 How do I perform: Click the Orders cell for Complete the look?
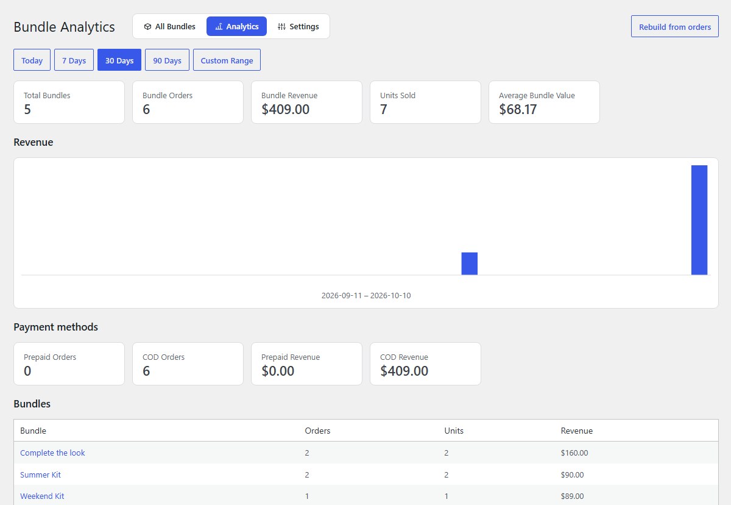coord(307,453)
